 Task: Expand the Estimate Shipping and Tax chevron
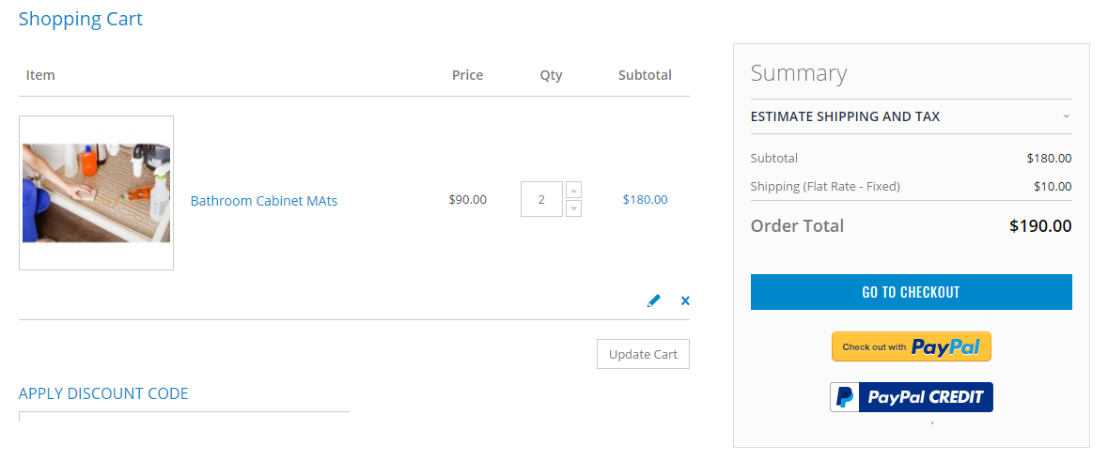(x=1066, y=116)
